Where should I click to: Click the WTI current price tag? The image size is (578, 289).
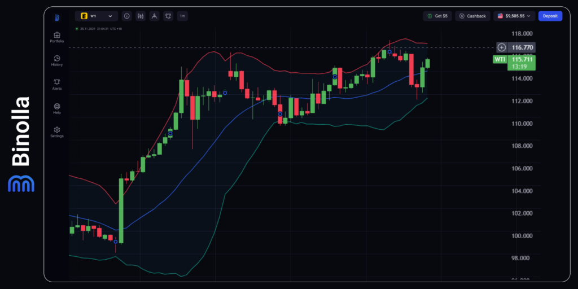tap(500, 59)
